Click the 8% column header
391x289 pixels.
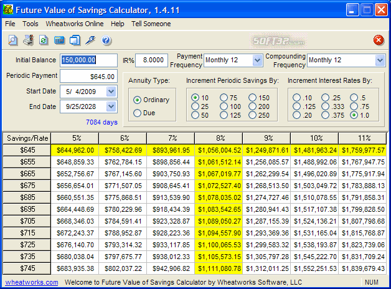point(219,138)
